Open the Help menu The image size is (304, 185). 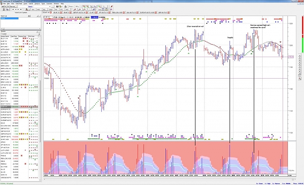pyautogui.click(x=62, y=4)
